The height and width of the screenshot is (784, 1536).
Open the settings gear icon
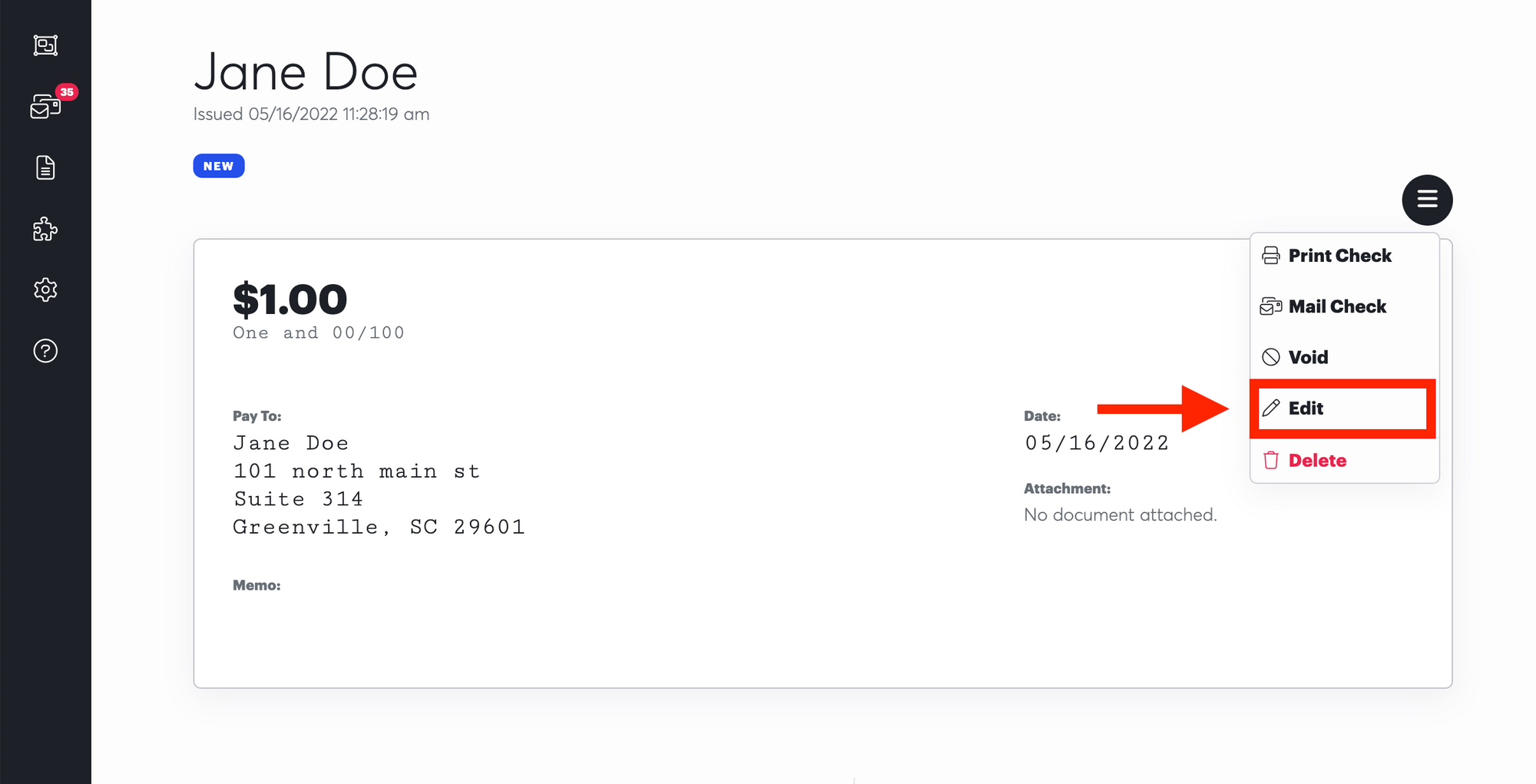click(x=45, y=289)
